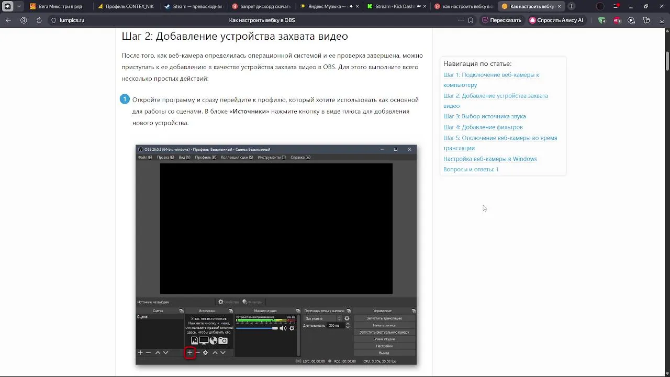Mute audio on the Яндекс Музыка tab
The image size is (670, 377).
351,6
